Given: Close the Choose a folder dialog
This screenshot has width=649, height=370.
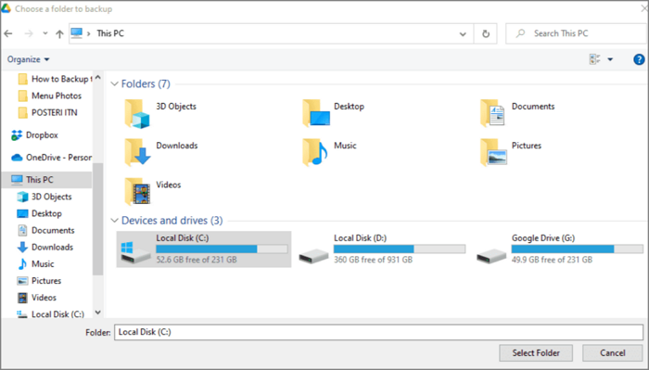Looking at the screenshot, I should (x=644, y=8).
